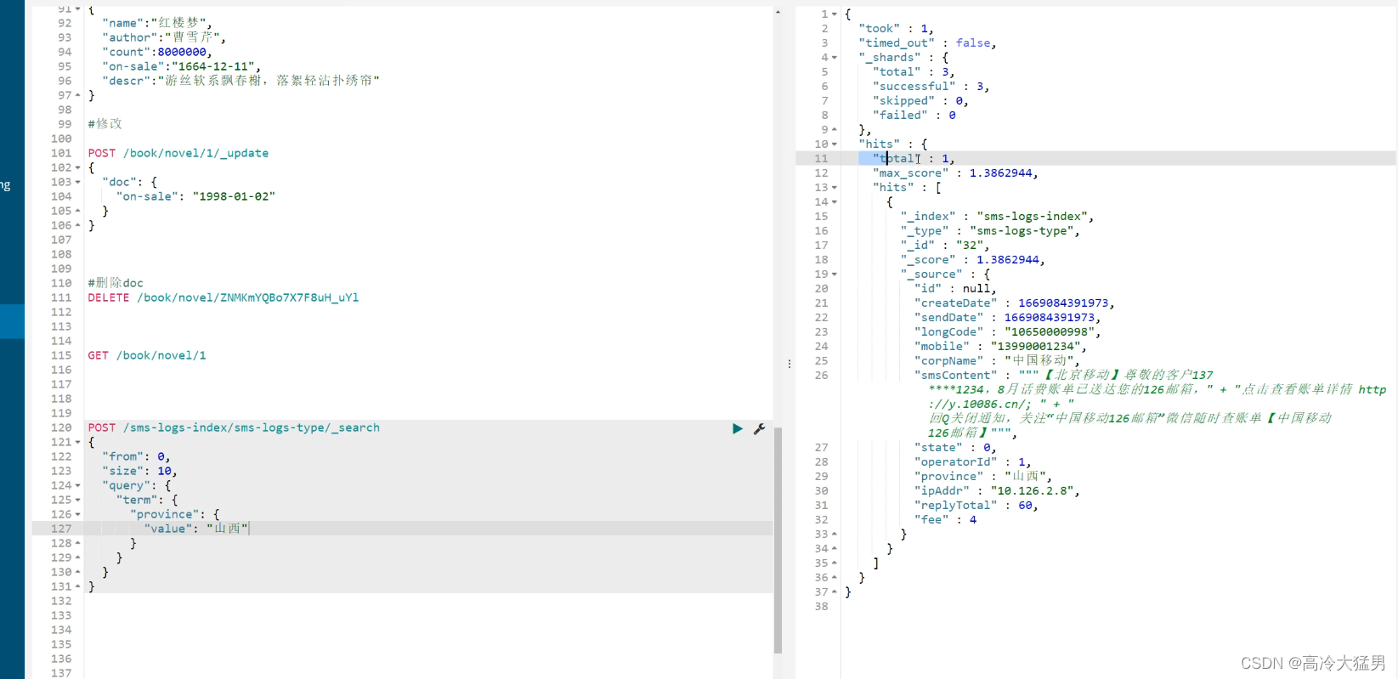Run the _search request with play icon
1398x679 pixels.
(x=738, y=428)
